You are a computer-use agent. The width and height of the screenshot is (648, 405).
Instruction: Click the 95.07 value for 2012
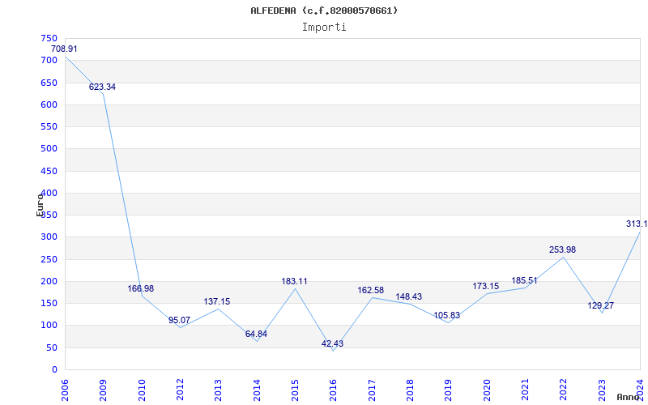(179, 320)
